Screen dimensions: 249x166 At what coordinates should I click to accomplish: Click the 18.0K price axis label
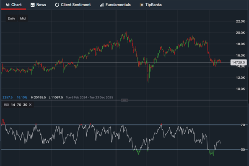click(x=241, y=44)
